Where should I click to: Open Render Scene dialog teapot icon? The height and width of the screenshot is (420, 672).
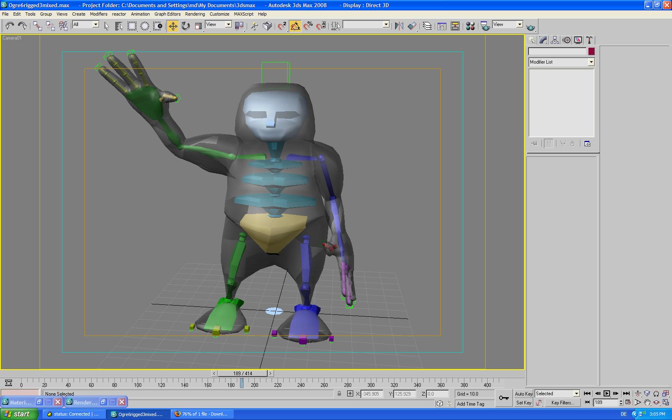click(485, 26)
